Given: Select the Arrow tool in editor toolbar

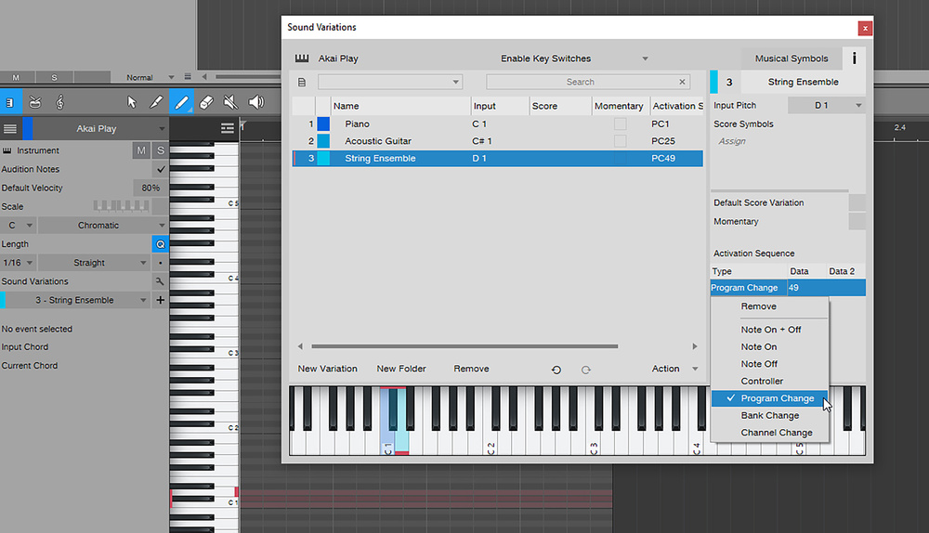Looking at the screenshot, I should pos(131,102).
